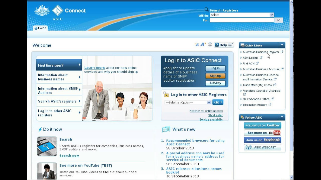The image size is (321, 180).
Task: Open the Franchise Council of Australia link
Action: (x=262, y=91)
